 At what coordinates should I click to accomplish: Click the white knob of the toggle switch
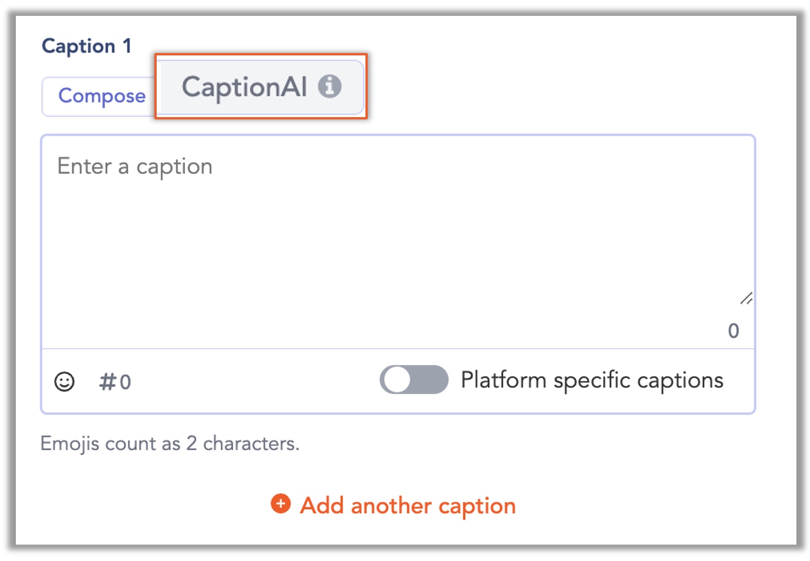click(x=397, y=379)
